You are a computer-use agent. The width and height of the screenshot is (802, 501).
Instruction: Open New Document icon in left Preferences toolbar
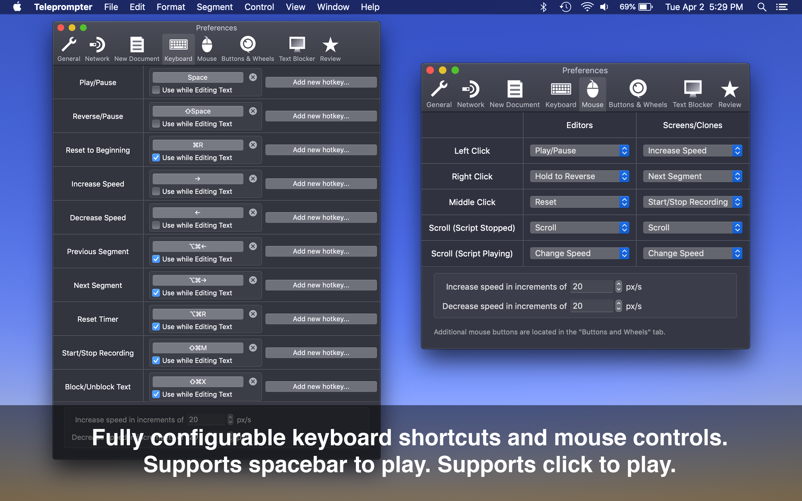click(137, 49)
